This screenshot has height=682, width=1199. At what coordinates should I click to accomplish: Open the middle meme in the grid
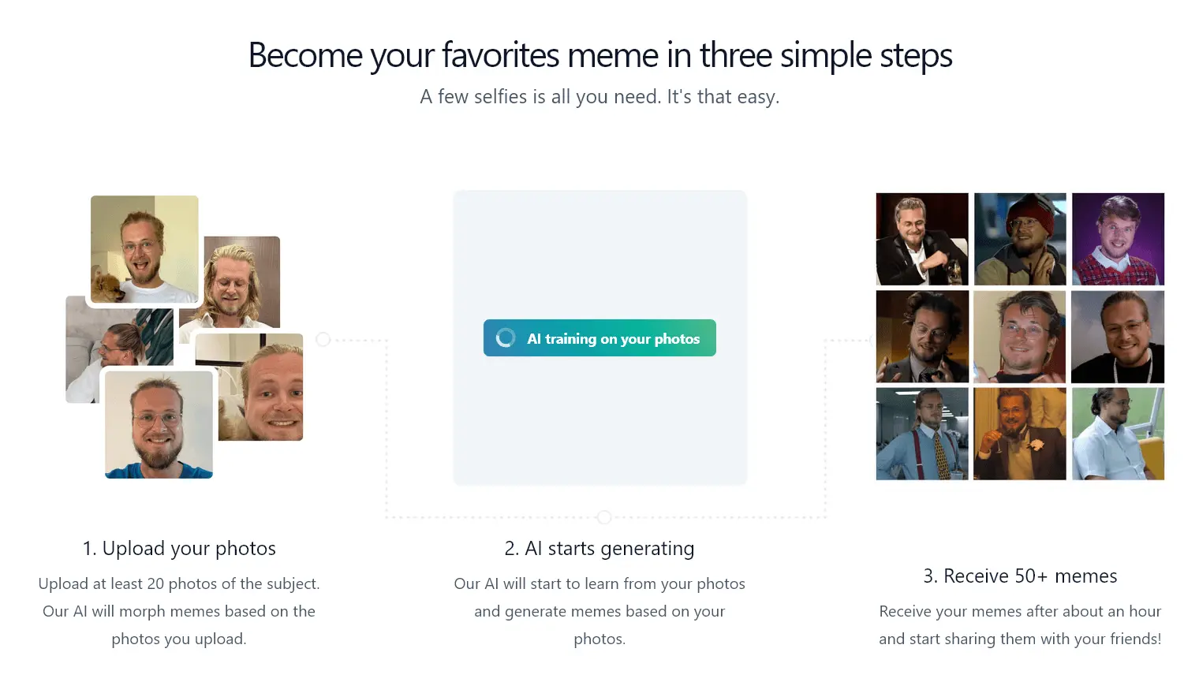tap(1020, 337)
